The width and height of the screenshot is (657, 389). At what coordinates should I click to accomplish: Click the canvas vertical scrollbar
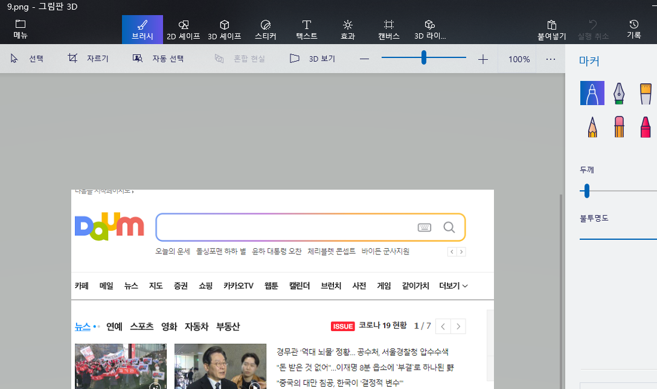point(561,291)
